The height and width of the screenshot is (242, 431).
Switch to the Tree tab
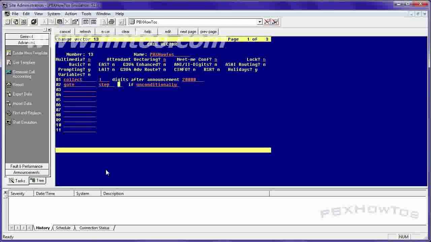[x=37, y=181]
